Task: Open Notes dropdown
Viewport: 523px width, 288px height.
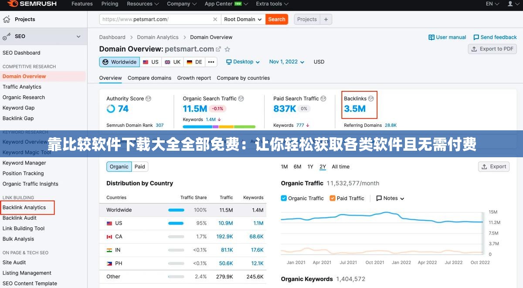Action: [x=391, y=198]
